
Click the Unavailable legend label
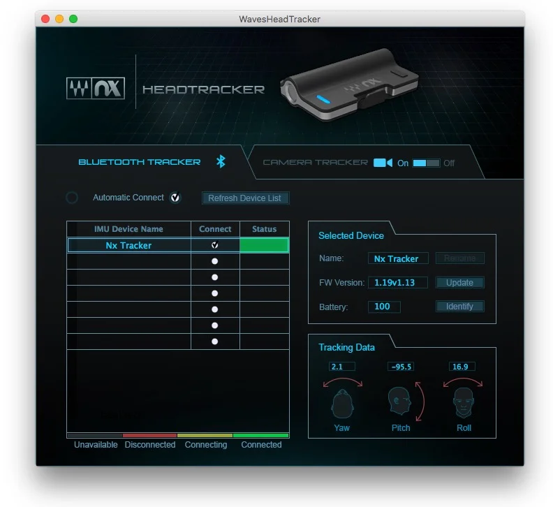(96, 445)
